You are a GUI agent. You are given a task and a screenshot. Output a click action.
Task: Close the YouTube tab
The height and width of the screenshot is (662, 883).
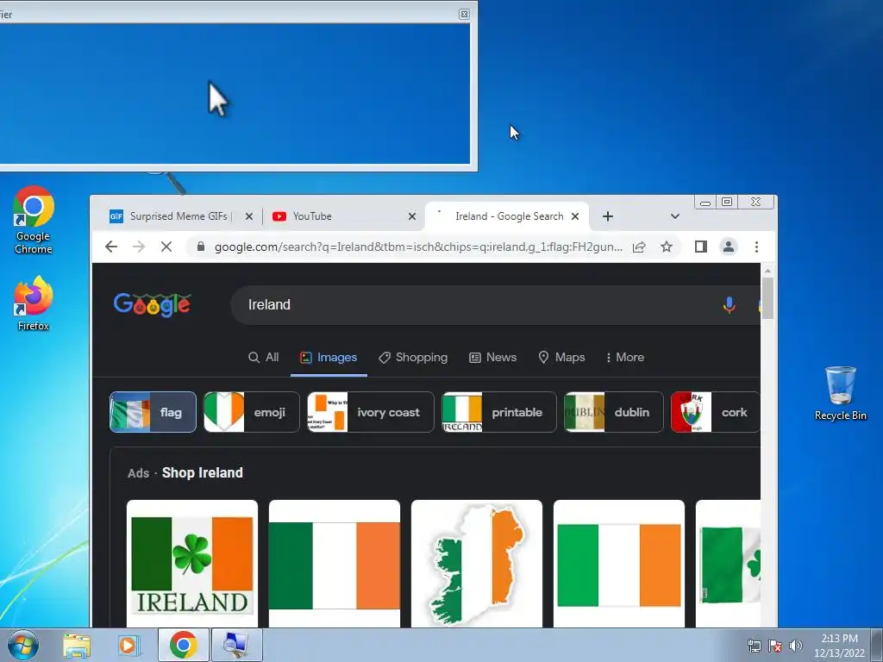coord(412,216)
